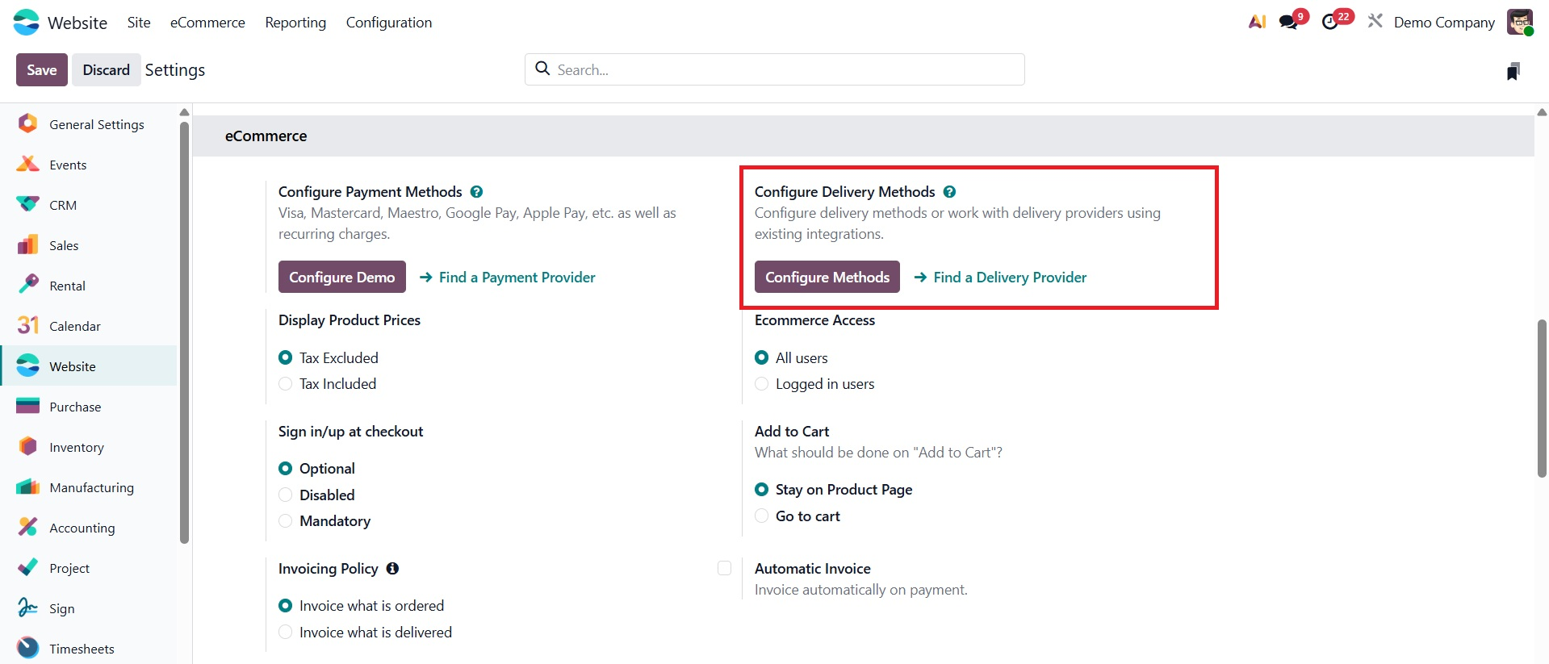This screenshot has height=664, width=1549.
Task: Open the AI assistant icon
Action: [1257, 22]
